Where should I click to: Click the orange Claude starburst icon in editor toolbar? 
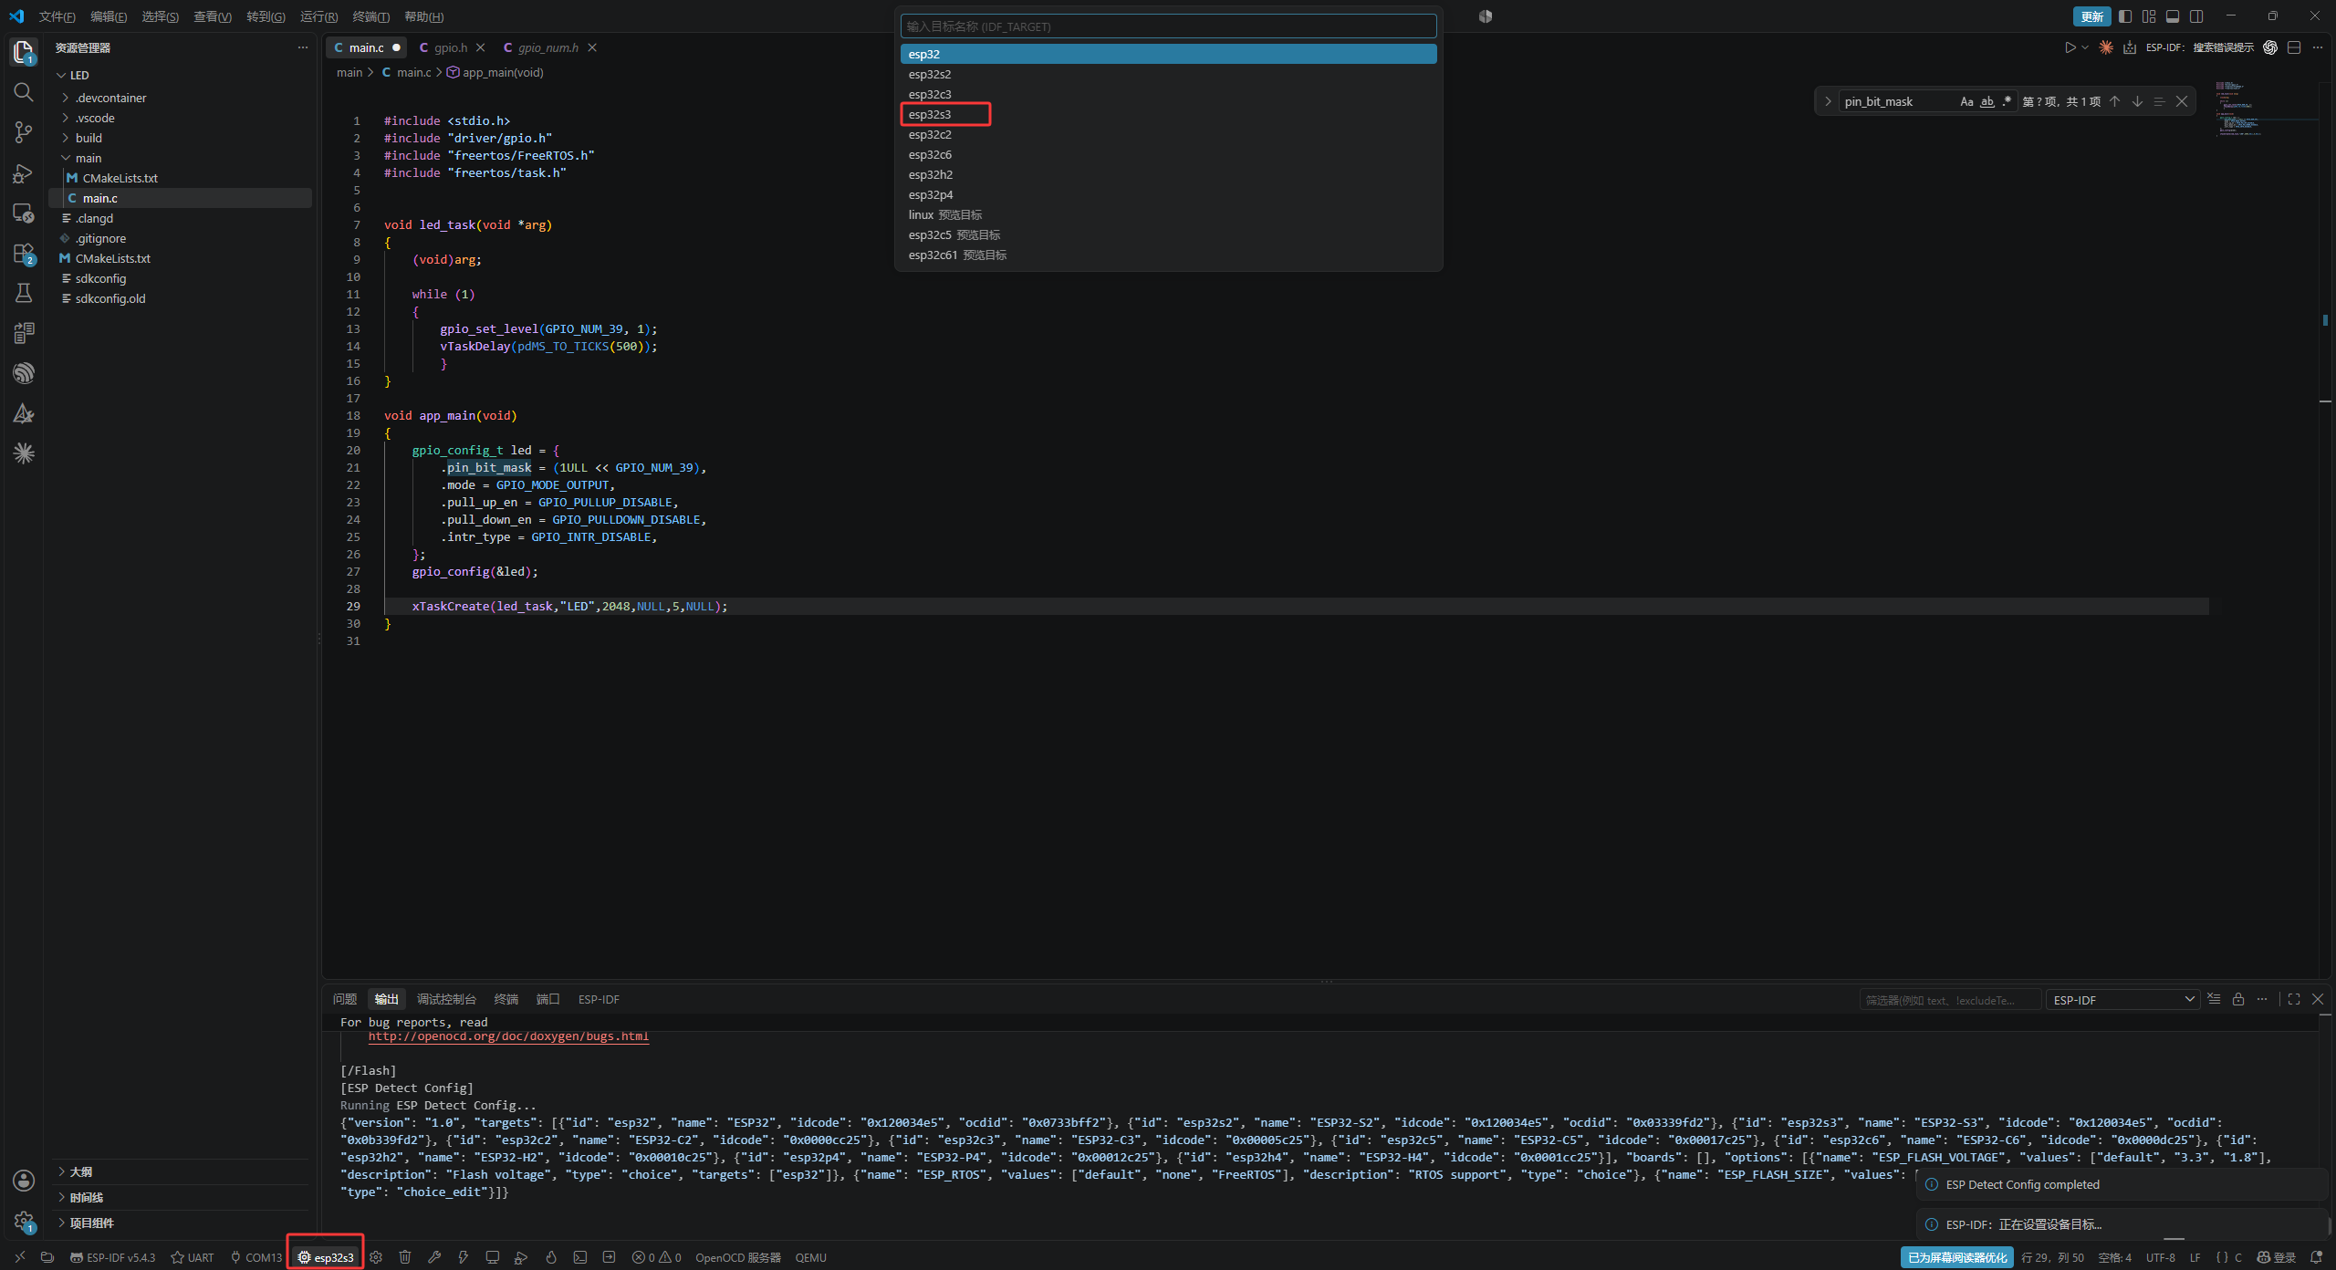coord(2106,47)
